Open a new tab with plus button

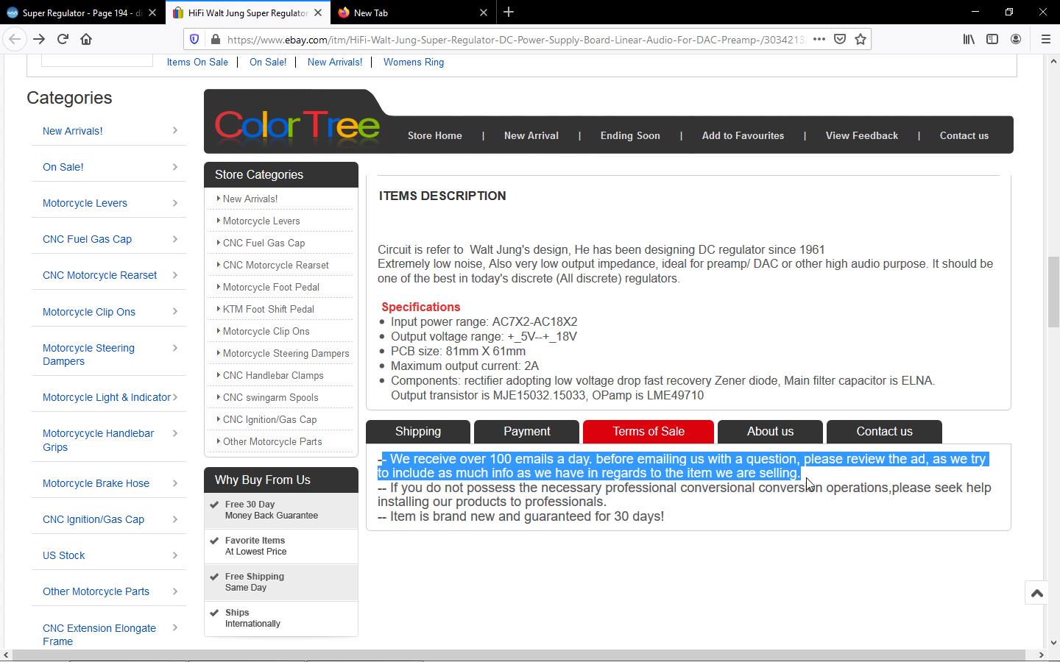pyautogui.click(x=509, y=13)
